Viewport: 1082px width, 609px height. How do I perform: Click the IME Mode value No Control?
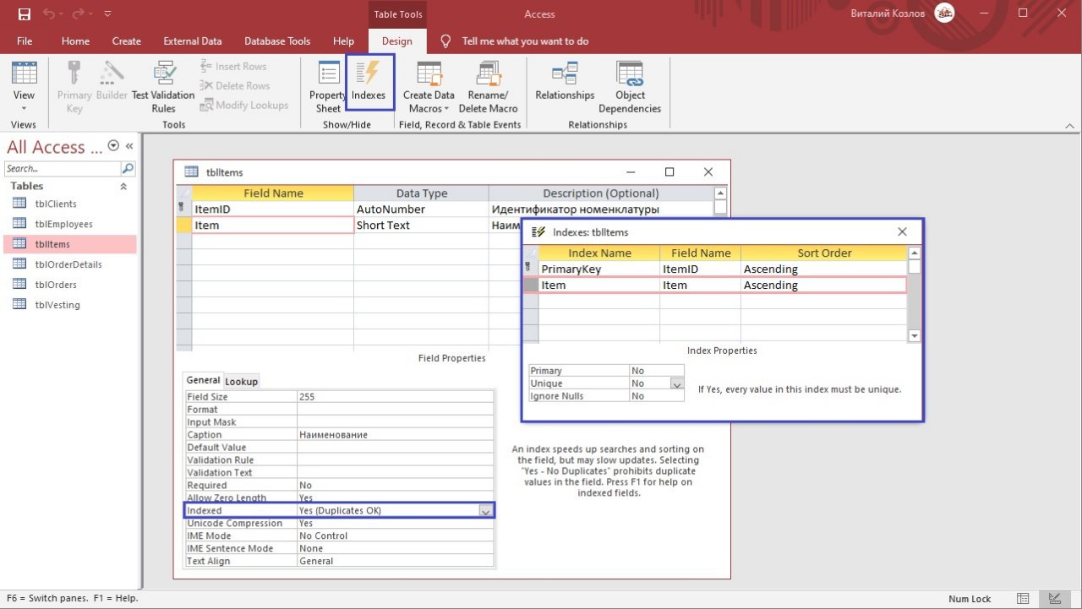(x=395, y=536)
